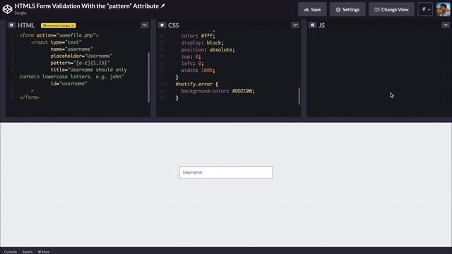
Task: Click into the Username input field
Action: pos(226,172)
